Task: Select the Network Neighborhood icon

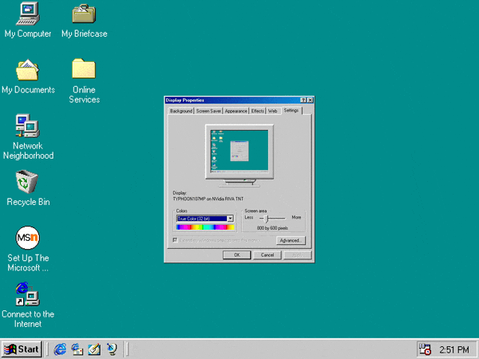Action: [x=27, y=125]
